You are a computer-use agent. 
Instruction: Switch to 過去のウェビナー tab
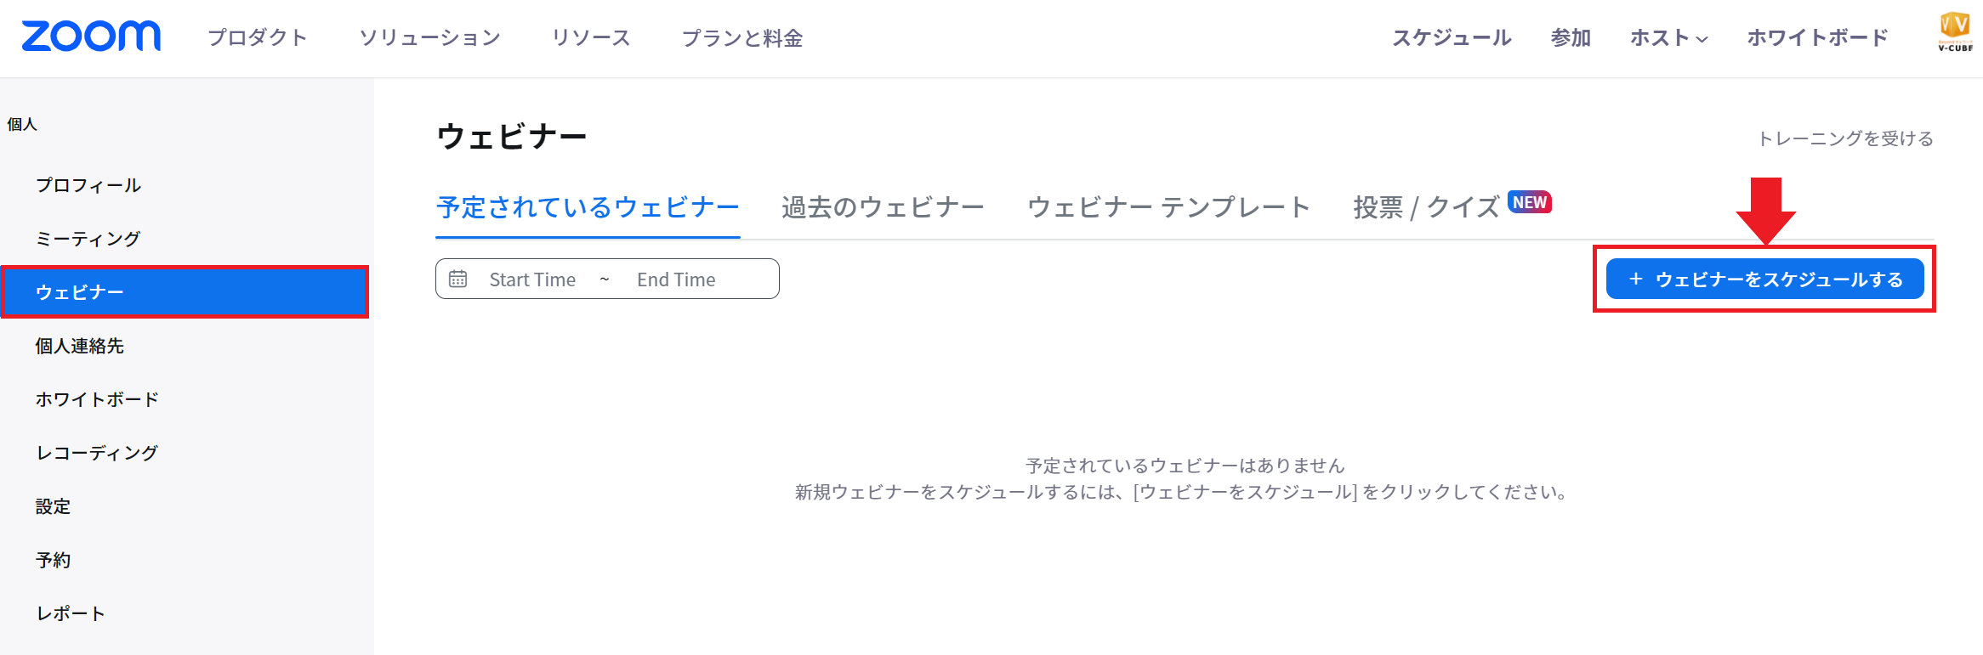click(883, 207)
